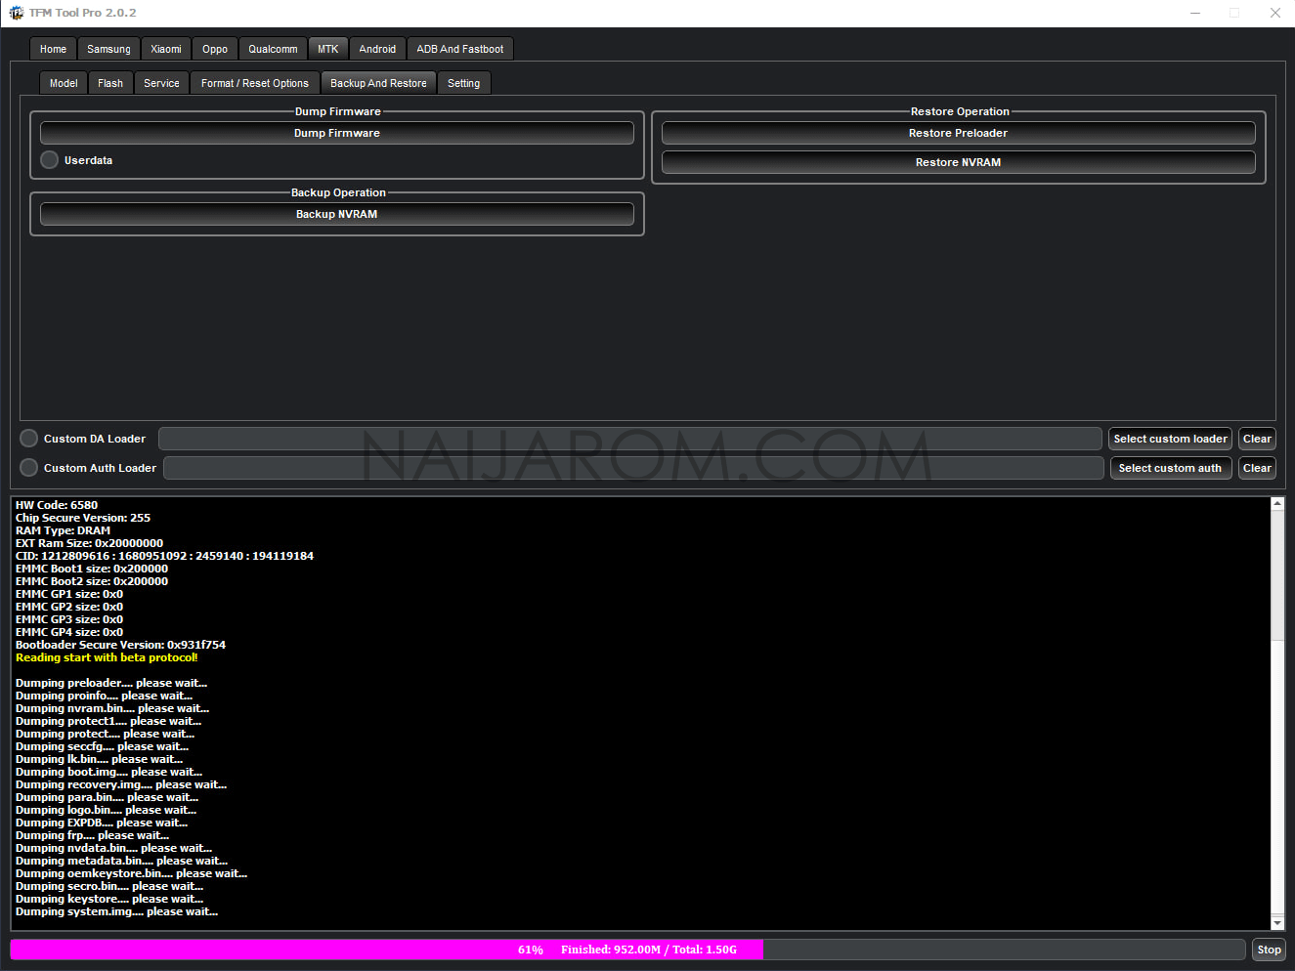Open the Home tab
This screenshot has height=971, width=1295.
[x=53, y=49]
